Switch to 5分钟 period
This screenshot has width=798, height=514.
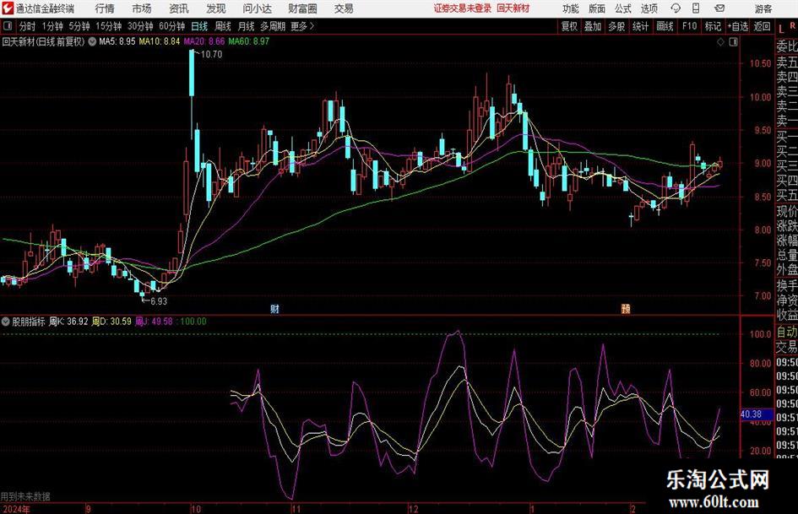[x=79, y=26]
